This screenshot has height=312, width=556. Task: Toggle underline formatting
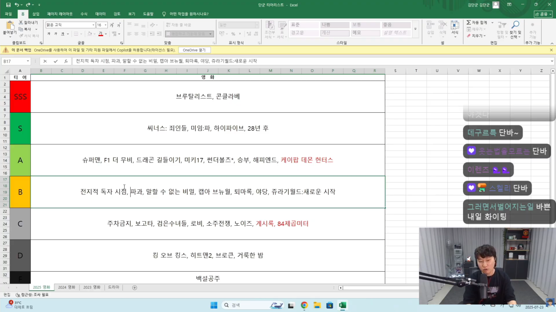(x=63, y=34)
